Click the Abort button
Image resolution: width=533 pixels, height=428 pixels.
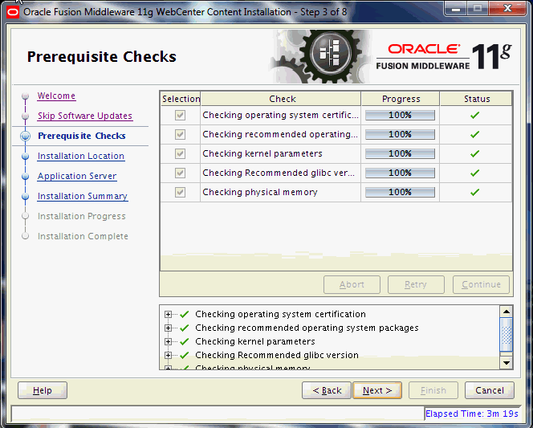pos(352,284)
